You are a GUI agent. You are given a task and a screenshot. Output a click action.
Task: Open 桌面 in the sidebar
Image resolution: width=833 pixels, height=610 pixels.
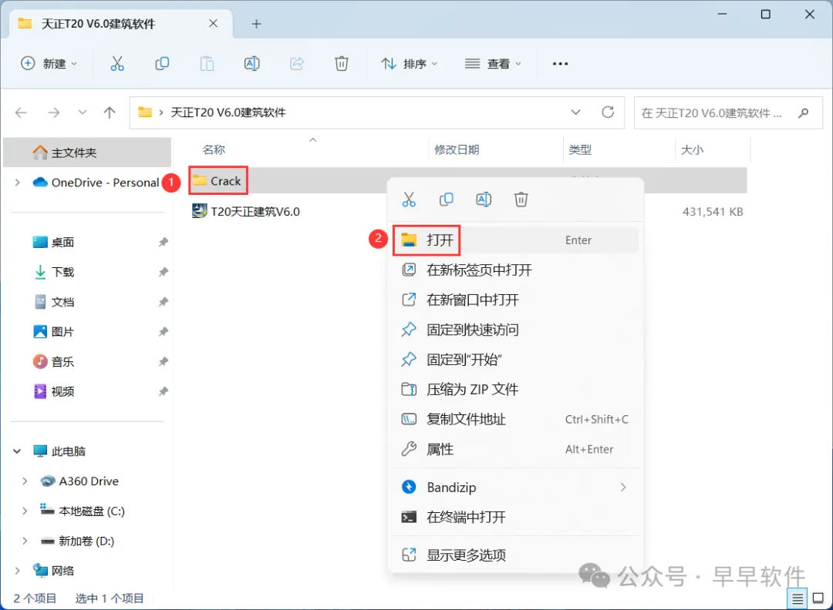62,243
